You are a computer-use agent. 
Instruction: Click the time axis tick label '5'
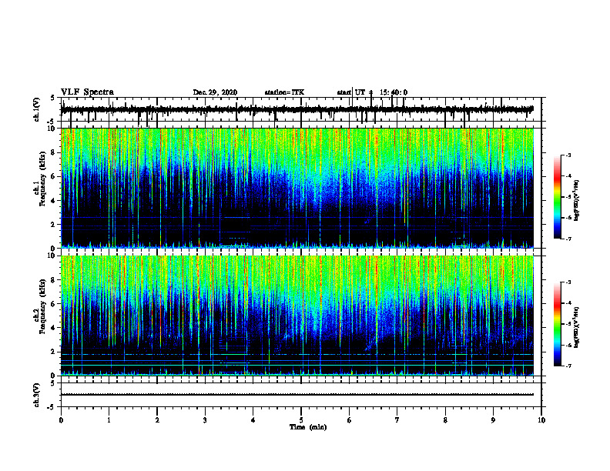(301, 420)
